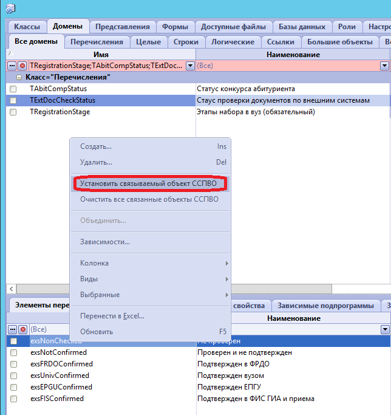Clear the lower elements filter with the red icon
Screen dimensions: 391x415
(x=23, y=329)
